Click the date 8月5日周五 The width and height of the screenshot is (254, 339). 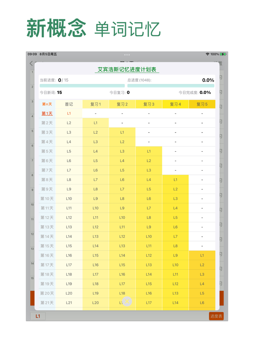(48, 54)
